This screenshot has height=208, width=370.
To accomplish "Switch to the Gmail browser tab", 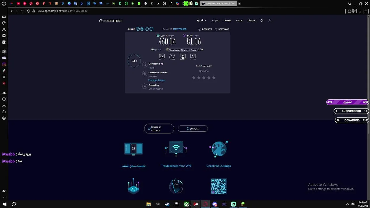I will point(12,3).
